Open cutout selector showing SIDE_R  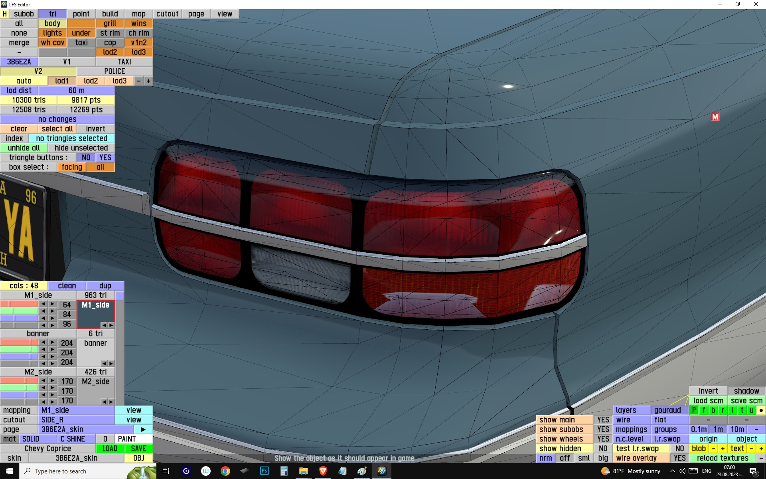(x=77, y=420)
